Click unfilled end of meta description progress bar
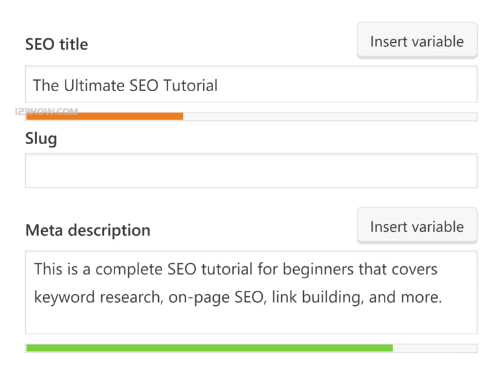Screen dimensions: 503x378 (x=435, y=348)
